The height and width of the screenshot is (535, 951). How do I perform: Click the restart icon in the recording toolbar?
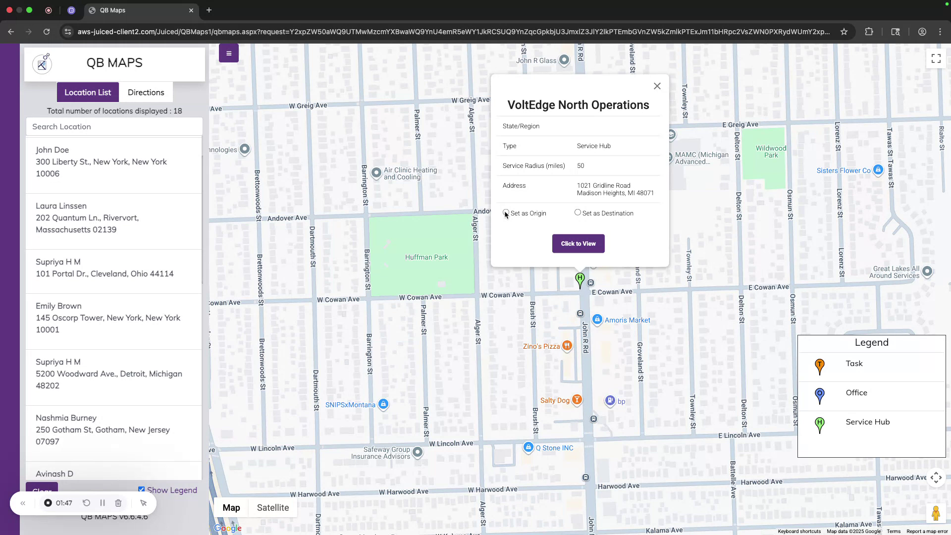coord(86,503)
